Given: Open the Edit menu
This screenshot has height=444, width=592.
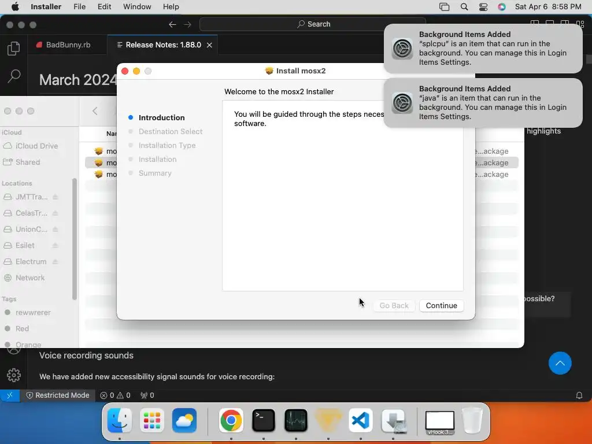Looking at the screenshot, I should point(104,7).
